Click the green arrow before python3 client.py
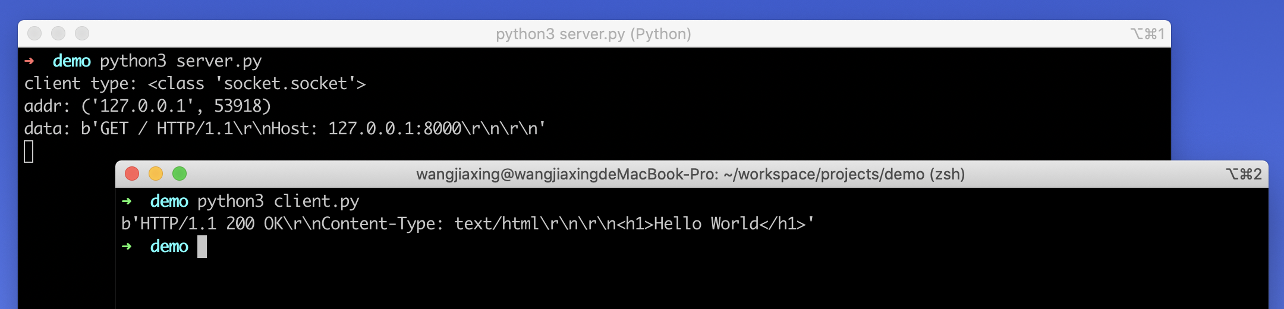The height and width of the screenshot is (309, 1284). [x=127, y=201]
